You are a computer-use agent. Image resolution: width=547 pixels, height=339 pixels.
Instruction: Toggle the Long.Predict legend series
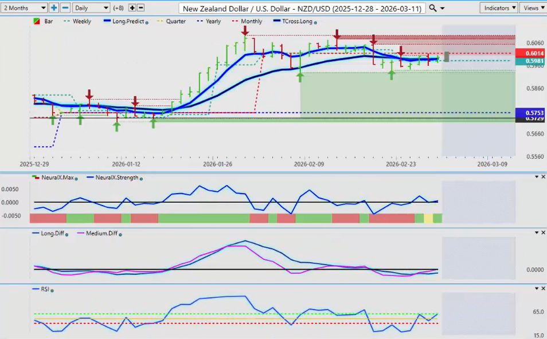point(126,22)
